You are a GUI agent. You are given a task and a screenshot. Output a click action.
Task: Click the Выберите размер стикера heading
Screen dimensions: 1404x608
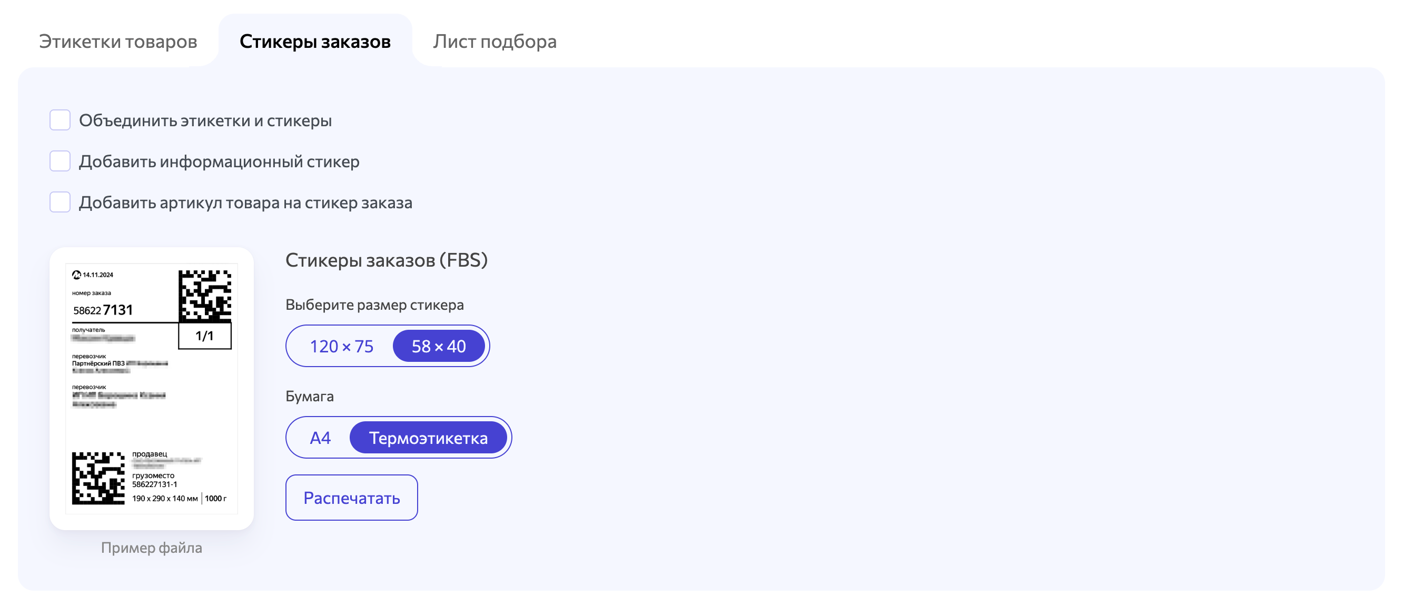[x=374, y=305]
